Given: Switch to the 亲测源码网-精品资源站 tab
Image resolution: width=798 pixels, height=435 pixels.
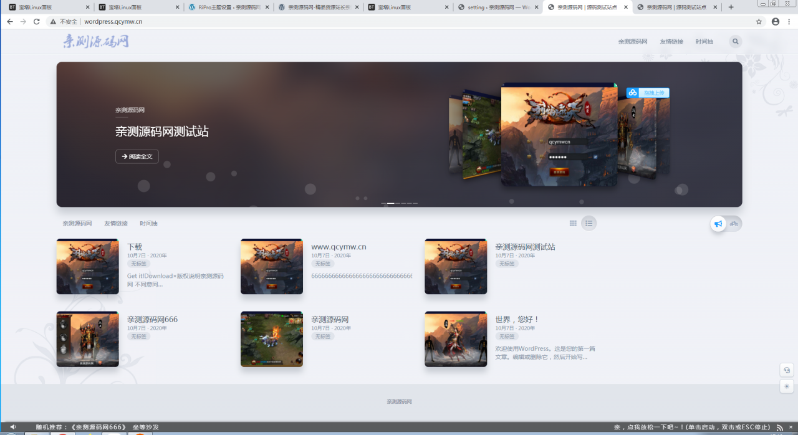Looking at the screenshot, I should click(x=318, y=7).
